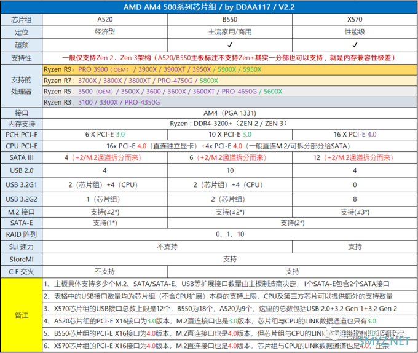Click the 'M.2 接口' row label
Viewport: 418px width, 353px height.
(x=22, y=212)
